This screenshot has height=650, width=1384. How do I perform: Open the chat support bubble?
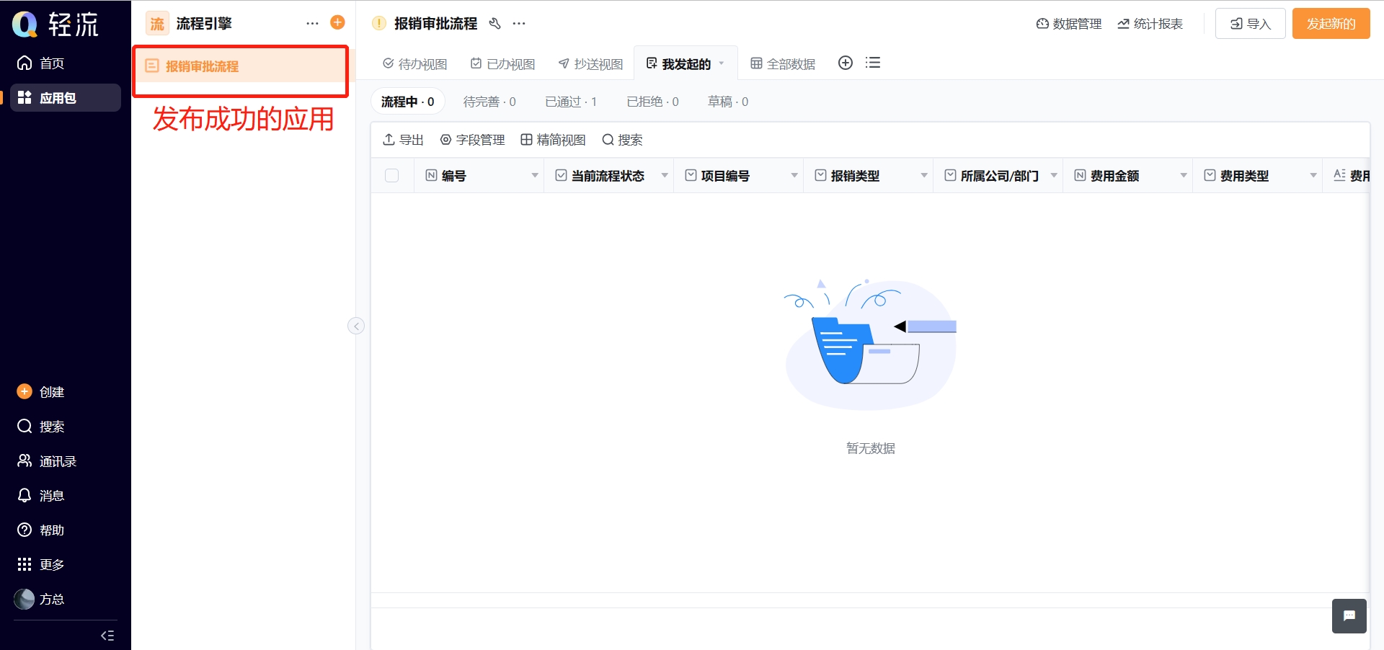tap(1349, 616)
